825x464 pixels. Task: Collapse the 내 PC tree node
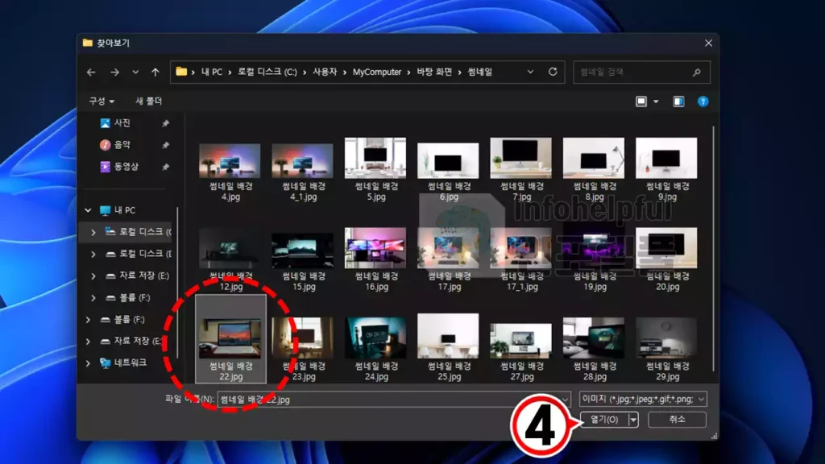[88, 210]
